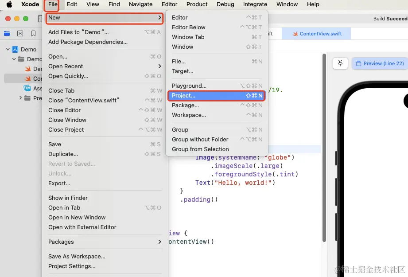Choose Close Editor
Viewport: 408px width, 277px height.
(x=105, y=110)
